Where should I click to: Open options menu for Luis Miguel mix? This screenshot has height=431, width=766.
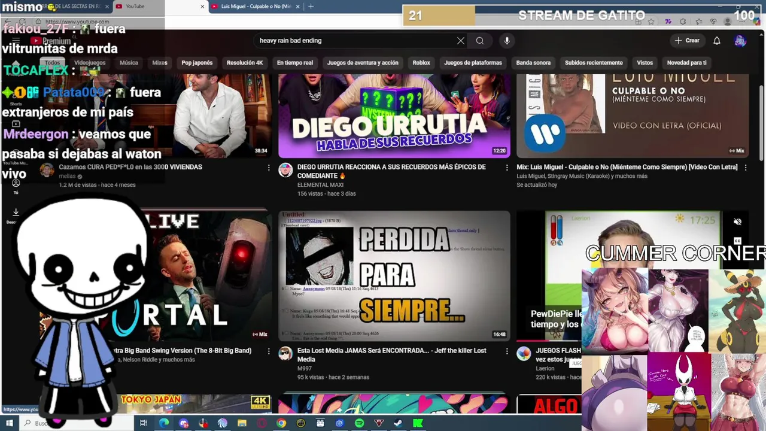[745, 168]
